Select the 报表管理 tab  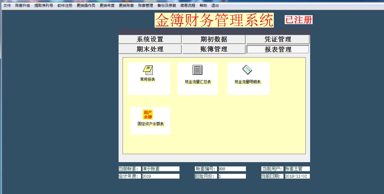(x=278, y=49)
